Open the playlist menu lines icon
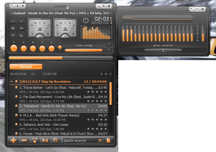The height and width of the screenshot is (152, 216). click(110, 74)
